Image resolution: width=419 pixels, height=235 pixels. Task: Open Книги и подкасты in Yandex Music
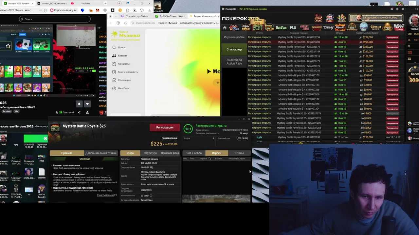pyautogui.click(x=125, y=72)
